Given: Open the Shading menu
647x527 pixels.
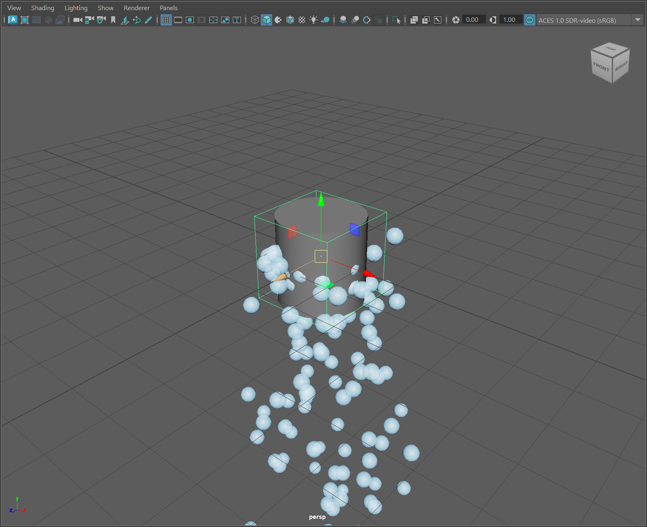Looking at the screenshot, I should click(43, 8).
